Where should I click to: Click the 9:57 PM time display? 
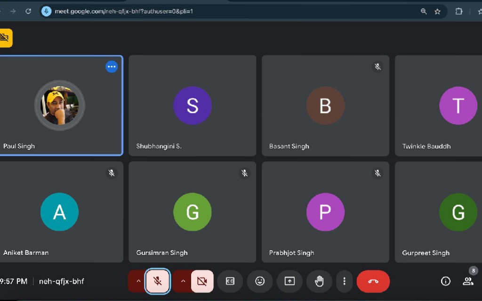pyautogui.click(x=14, y=281)
